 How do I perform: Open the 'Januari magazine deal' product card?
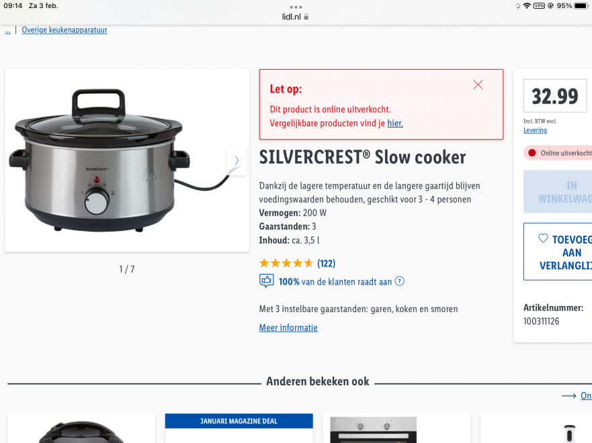tap(239, 428)
